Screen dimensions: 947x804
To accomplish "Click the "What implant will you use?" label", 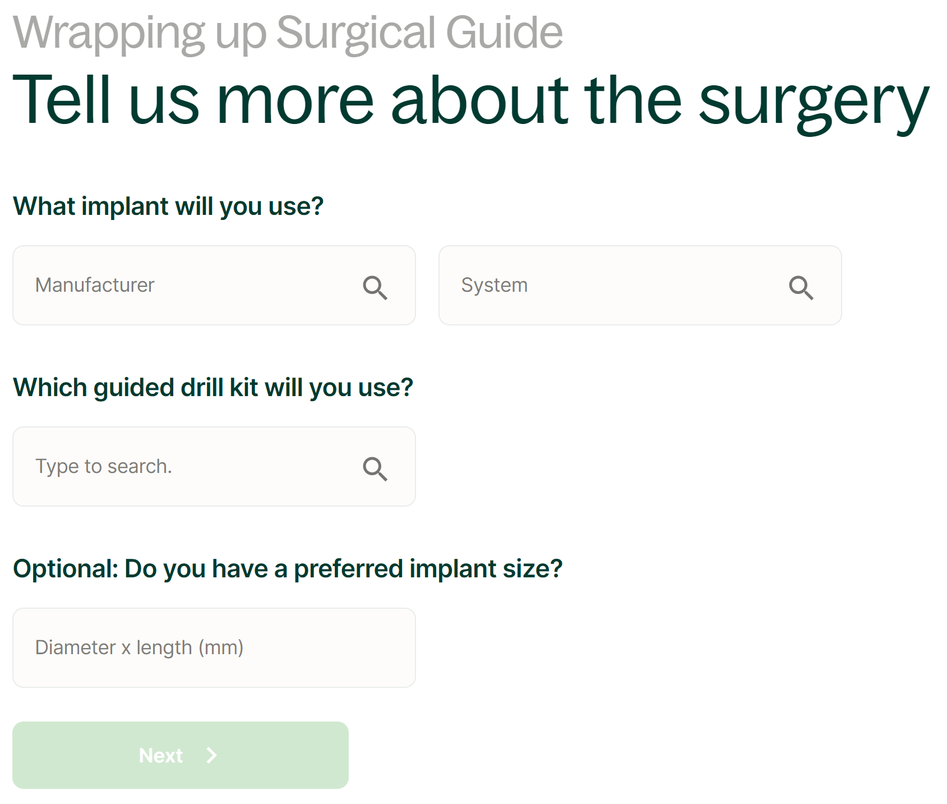I will pyautogui.click(x=168, y=206).
